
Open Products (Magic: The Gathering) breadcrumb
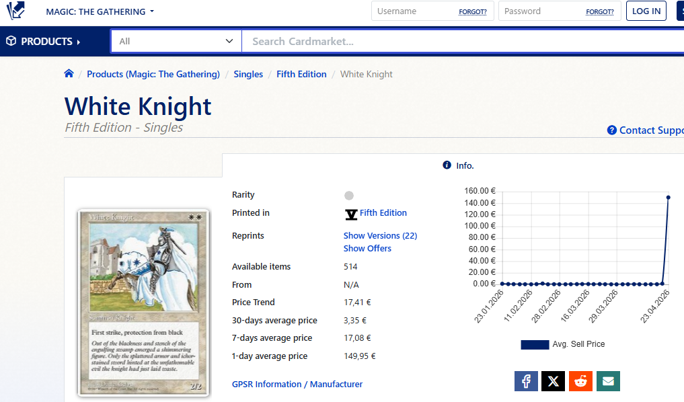coord(153,74)
